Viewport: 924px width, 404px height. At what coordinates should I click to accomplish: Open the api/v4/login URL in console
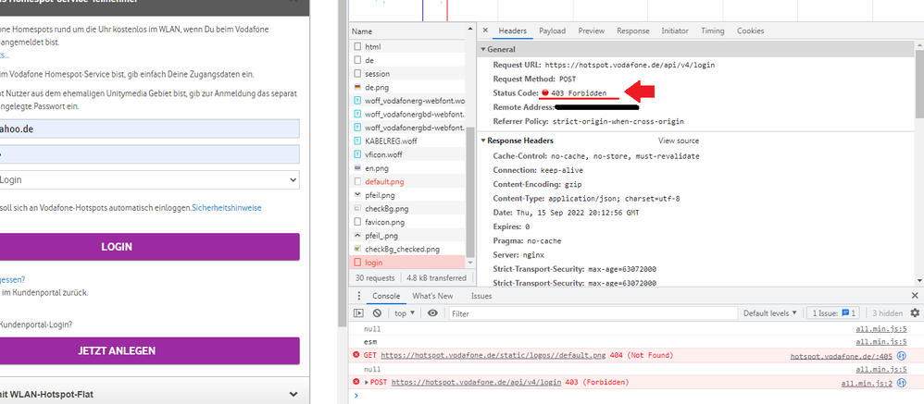point(476,382)
